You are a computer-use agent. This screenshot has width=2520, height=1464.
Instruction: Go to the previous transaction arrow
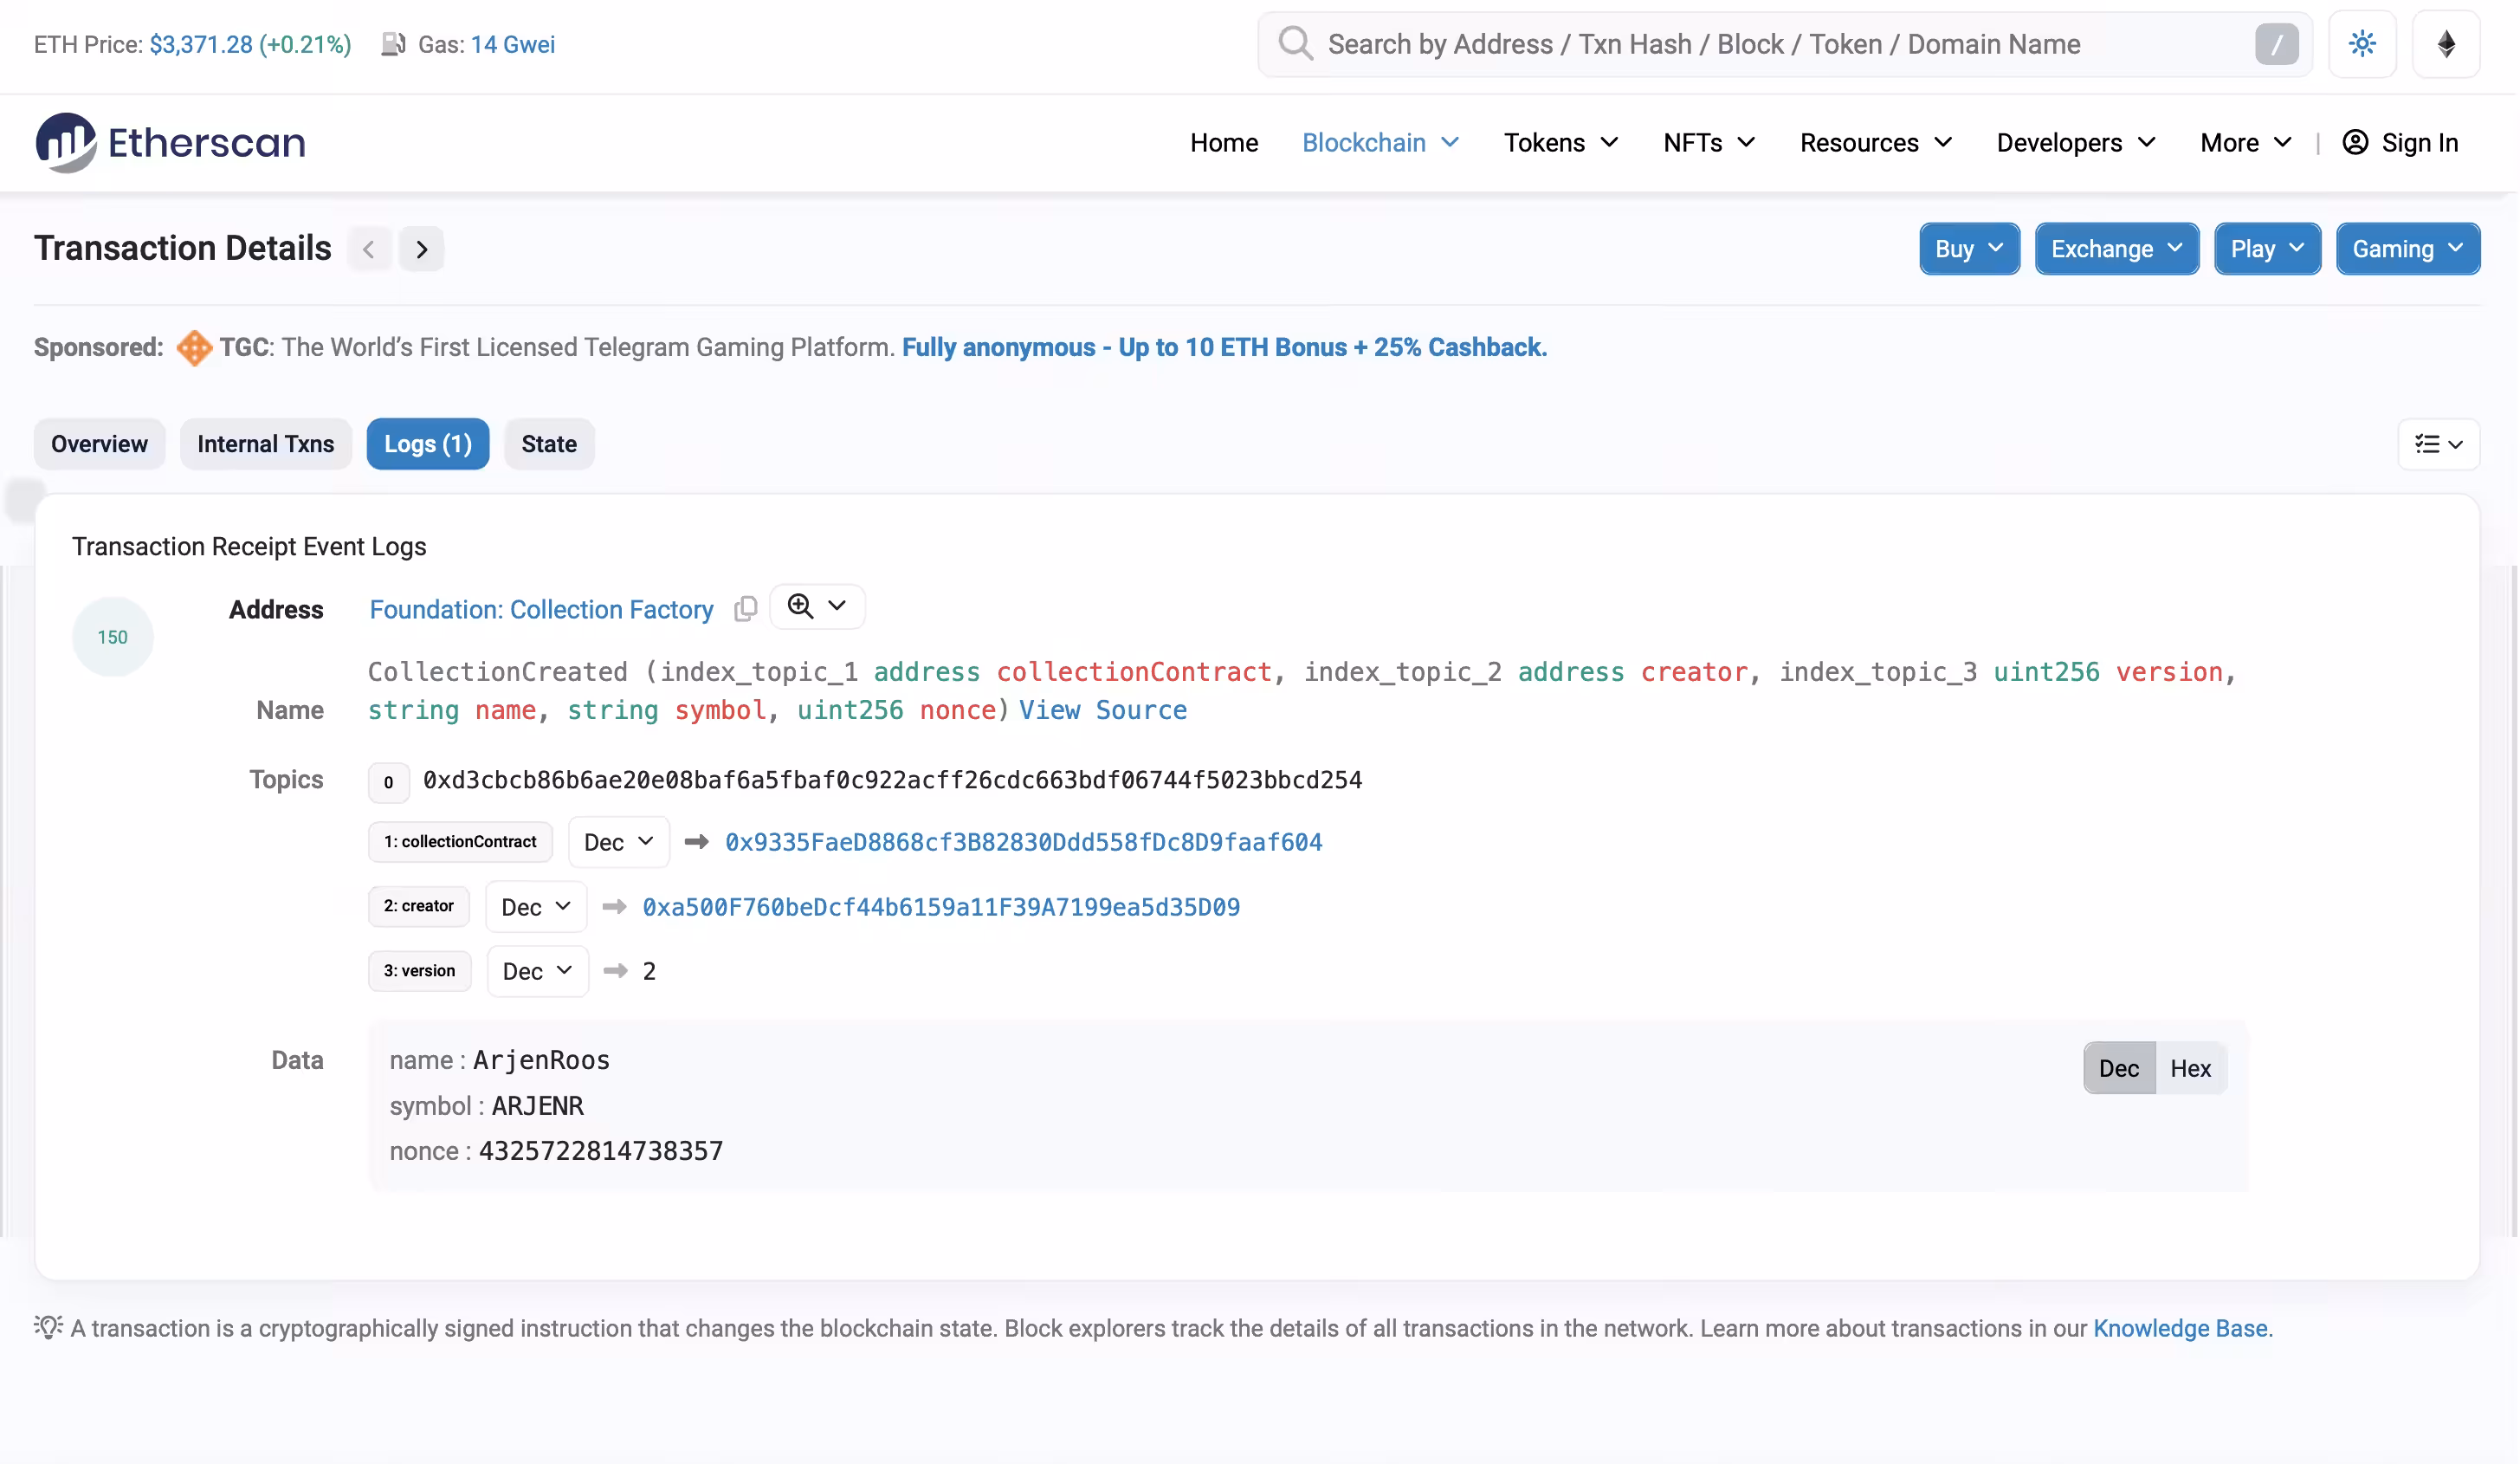click(x=369, y=249)
